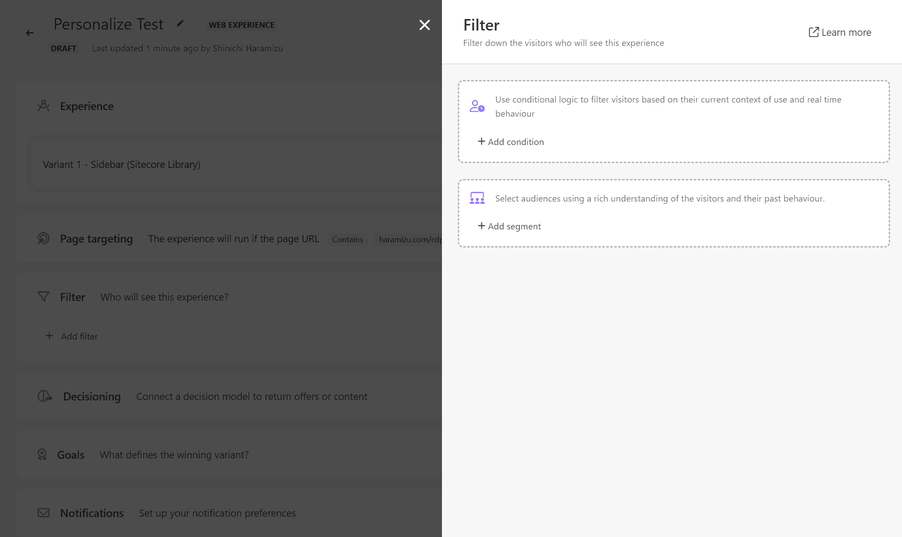Click Add condition button
Viewport: 902px width, 537px height.
[x=511, y=142]
